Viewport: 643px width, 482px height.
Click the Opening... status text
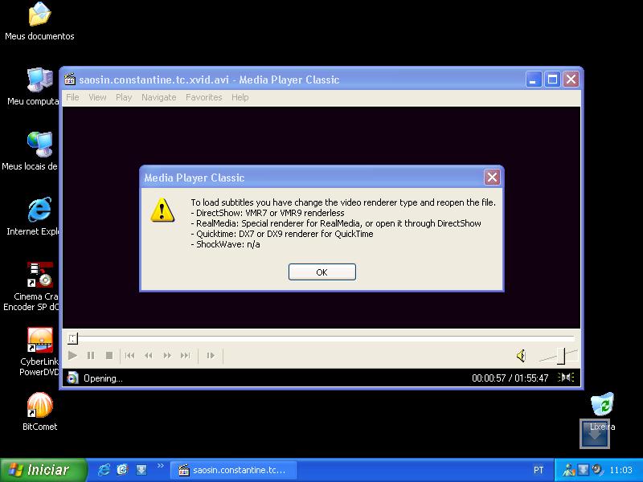click(x=103, y=378)
